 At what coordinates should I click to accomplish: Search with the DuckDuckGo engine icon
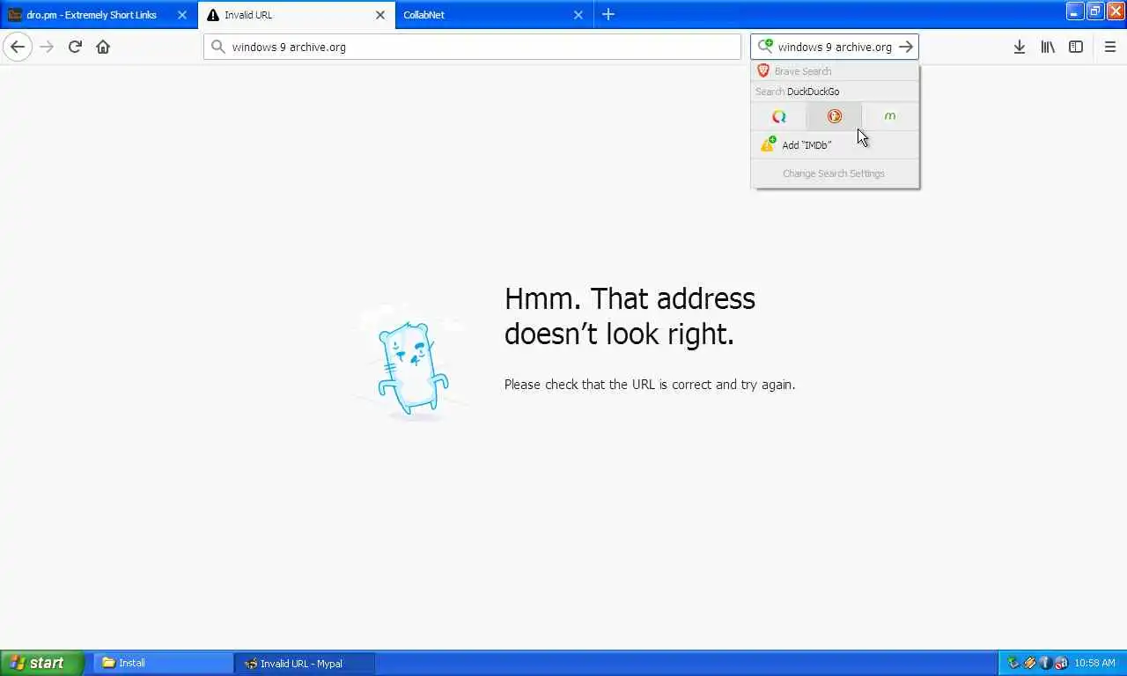pyautogui.click(x=834, y=116)
